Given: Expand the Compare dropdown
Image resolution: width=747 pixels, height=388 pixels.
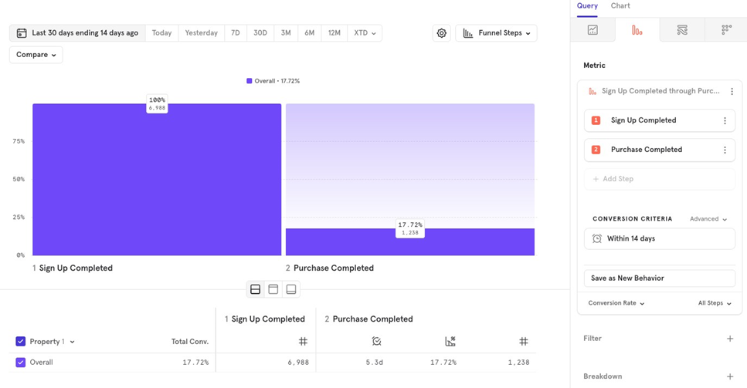Looking at the screenshot, I should point(36,55).
